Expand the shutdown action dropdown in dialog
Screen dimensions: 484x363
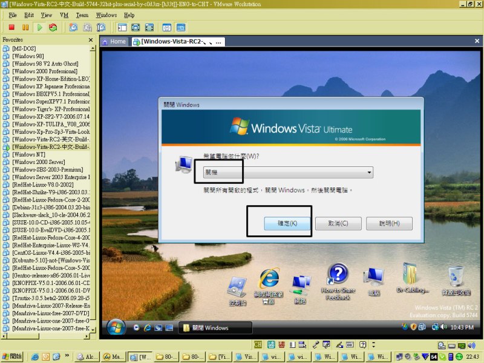pyautogui.click(x=369, y=172)
